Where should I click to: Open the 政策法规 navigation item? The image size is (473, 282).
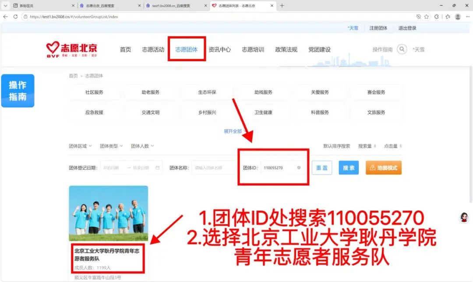(286, 49)
